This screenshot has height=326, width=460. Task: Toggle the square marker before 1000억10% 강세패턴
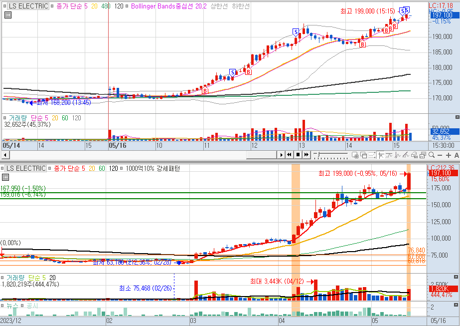click(x=122, y=168)
